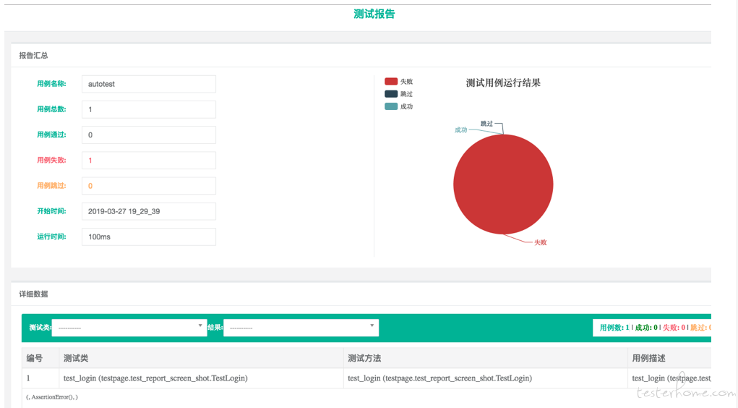Click test_login cell under 测试方法 column
The image size is (738, 408).
click(486, 378)
